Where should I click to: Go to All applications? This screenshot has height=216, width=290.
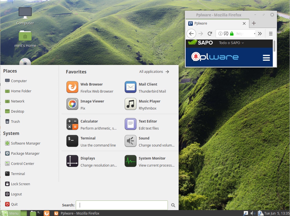(151, 71)
